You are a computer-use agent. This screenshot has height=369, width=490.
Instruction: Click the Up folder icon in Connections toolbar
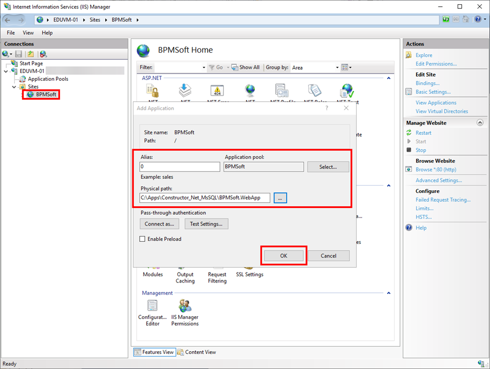point(31,54)
